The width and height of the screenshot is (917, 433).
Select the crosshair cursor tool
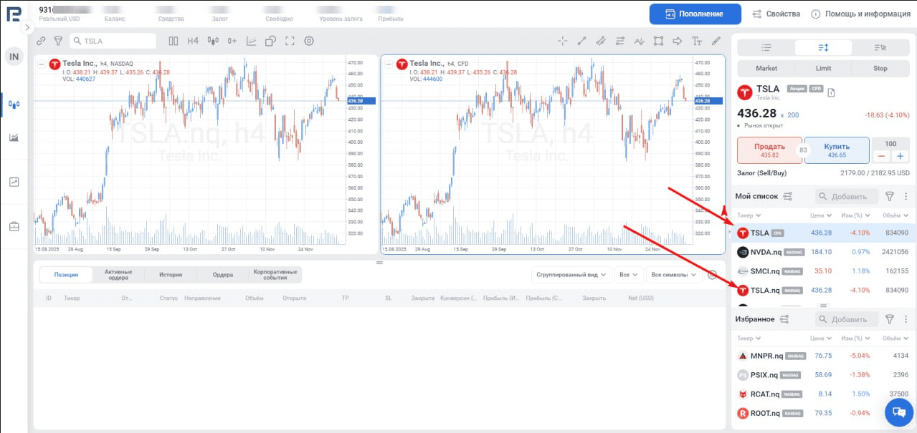563,41
